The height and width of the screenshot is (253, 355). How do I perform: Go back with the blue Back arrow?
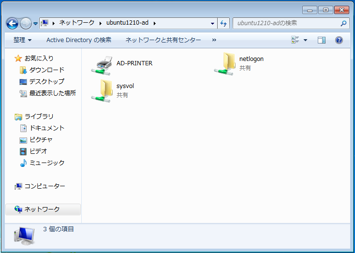tap(12, 23)
